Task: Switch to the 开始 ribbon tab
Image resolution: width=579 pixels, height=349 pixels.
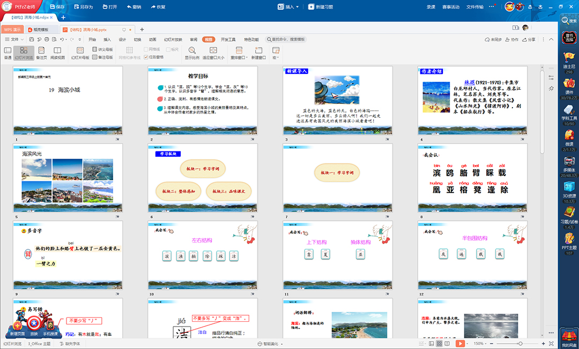Action: pyautogui.click(x=92, y=40)
